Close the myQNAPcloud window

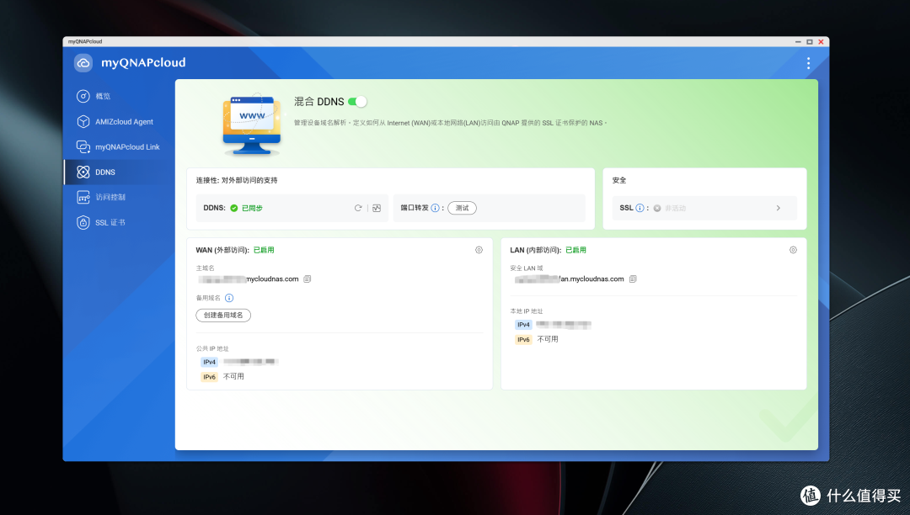pyautogui.click(x=821, y=42)
